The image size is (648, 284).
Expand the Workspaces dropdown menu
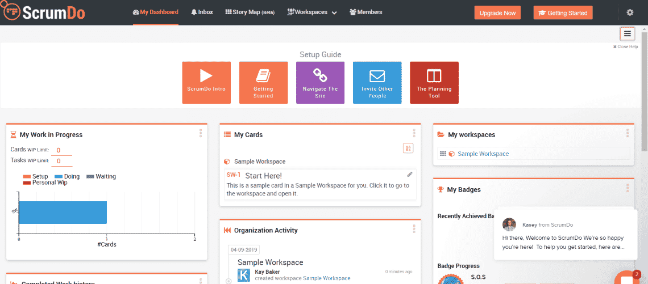(312, 12)
